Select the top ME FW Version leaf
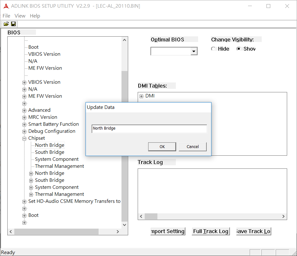297x256 pixels. (x=45, y=68)
